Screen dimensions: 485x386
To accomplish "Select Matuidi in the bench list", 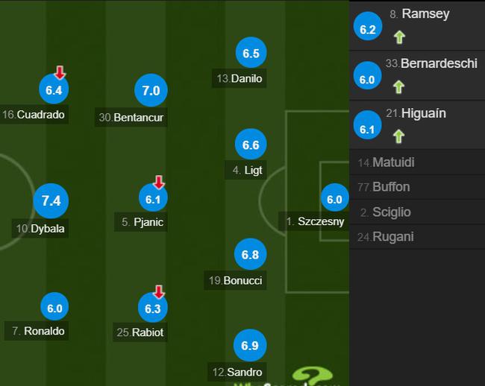I will [417, 162].
